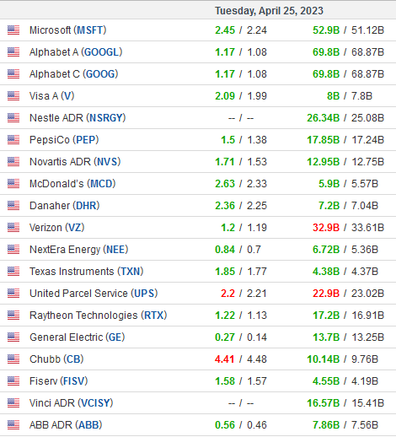Click Verizon red revenue value 32.9B
Screen dimensions: 396x437
(326, 228)
